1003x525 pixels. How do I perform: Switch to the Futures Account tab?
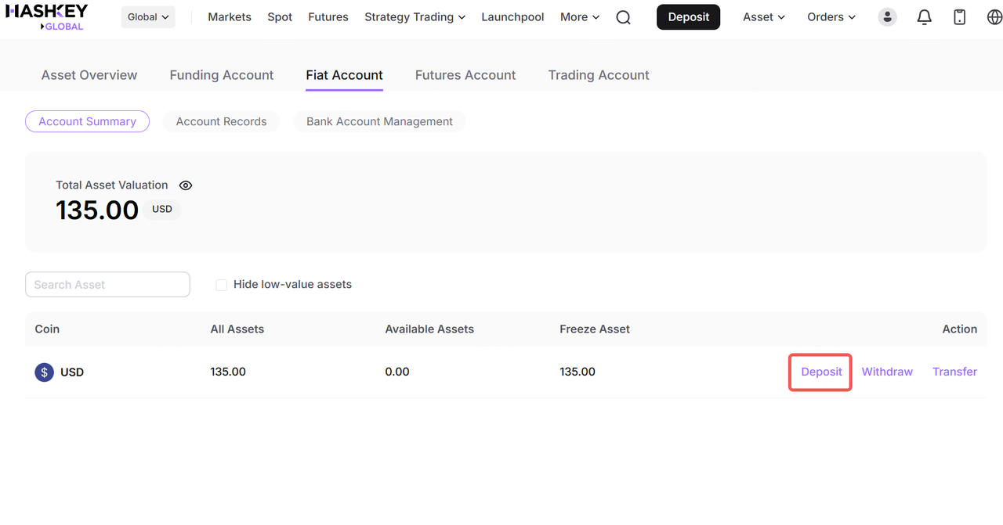(465, 75)
